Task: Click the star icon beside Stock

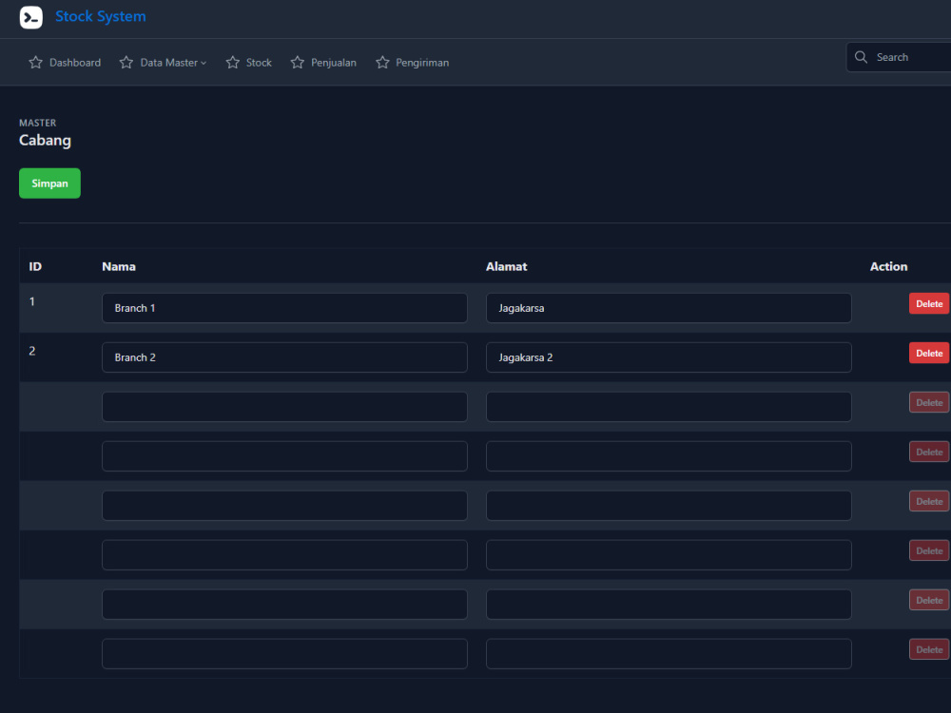Action: 233,63
